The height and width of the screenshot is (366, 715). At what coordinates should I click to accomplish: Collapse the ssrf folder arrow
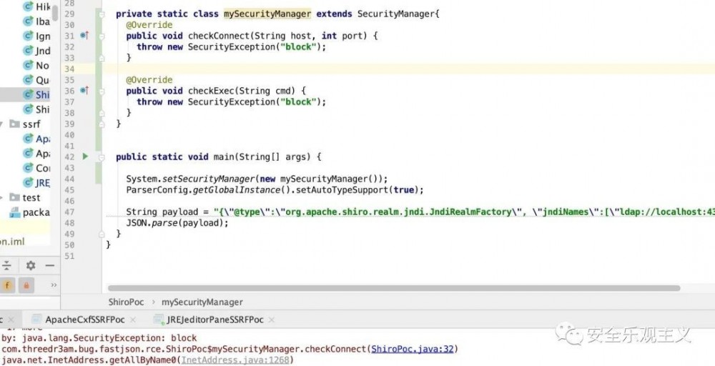coord(2,124)
